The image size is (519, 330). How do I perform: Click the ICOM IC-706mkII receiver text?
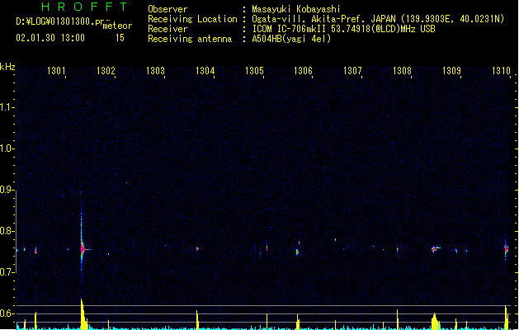tap(343, 29)
